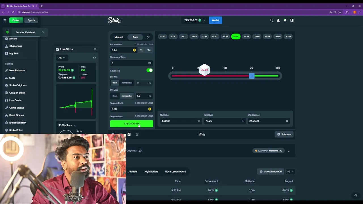Screen dimensions: 363x204
Task: Select On Win Increase by option
Action: pyautogui.click(x=126, y=83)
